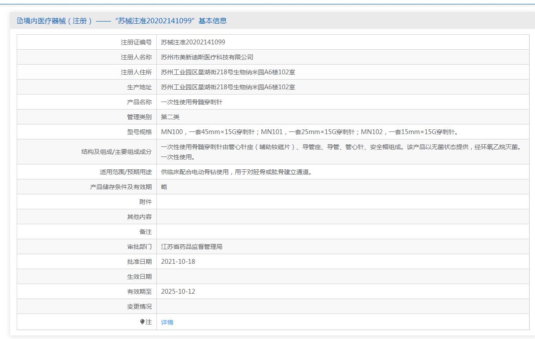Click registrant name 苏州市美新迪斯医疗科技有限公司
The width and height of the screenshot is (535, 339).
[207, 57]
